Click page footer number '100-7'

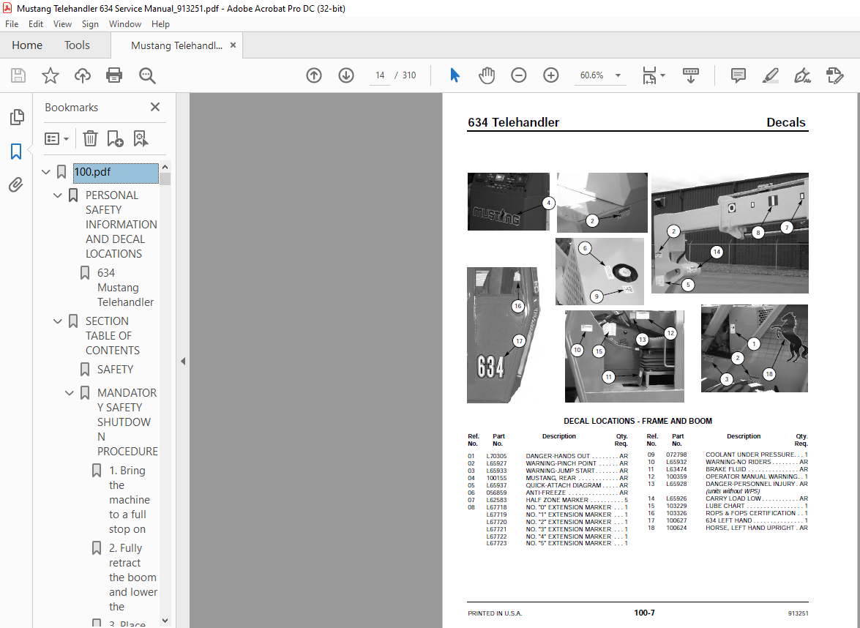coord(645,613)
